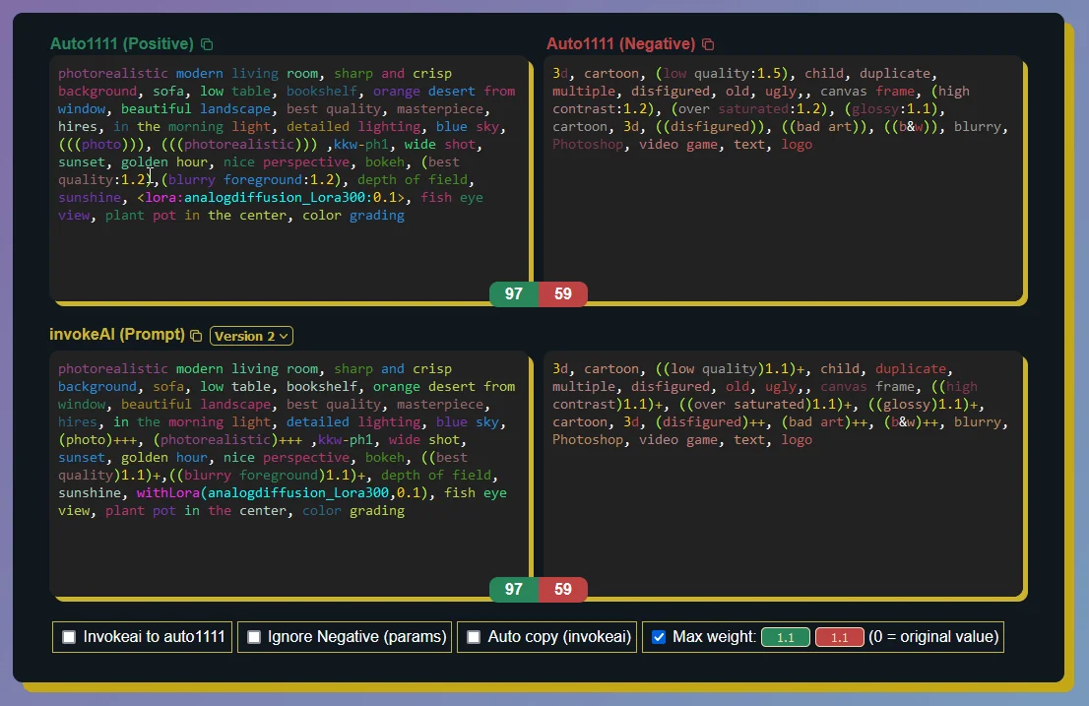The width and height of the screenshot is (1089, 706).
Task: Enable Invokeai to auto1111 checkbox
Action: (x=69, y=637)
